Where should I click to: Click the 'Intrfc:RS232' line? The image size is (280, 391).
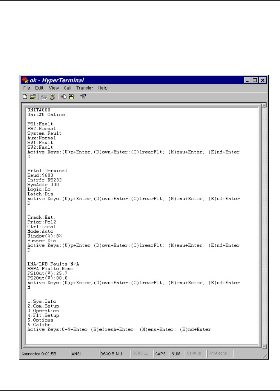[x=44, y=180]
